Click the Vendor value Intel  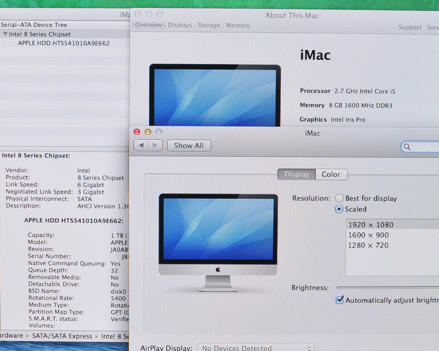pos(84,170)
